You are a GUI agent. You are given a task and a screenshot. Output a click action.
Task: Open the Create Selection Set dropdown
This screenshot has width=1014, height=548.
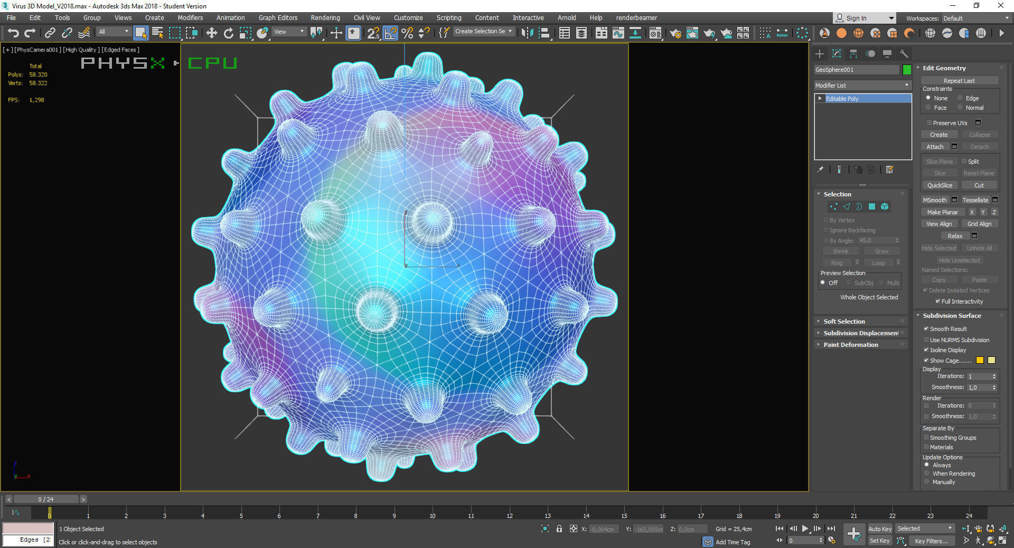[x=483, y=32]
